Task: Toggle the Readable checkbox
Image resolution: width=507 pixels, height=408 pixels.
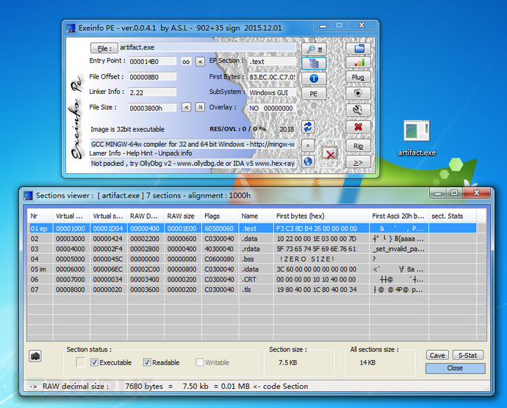Action: point(147,362)
